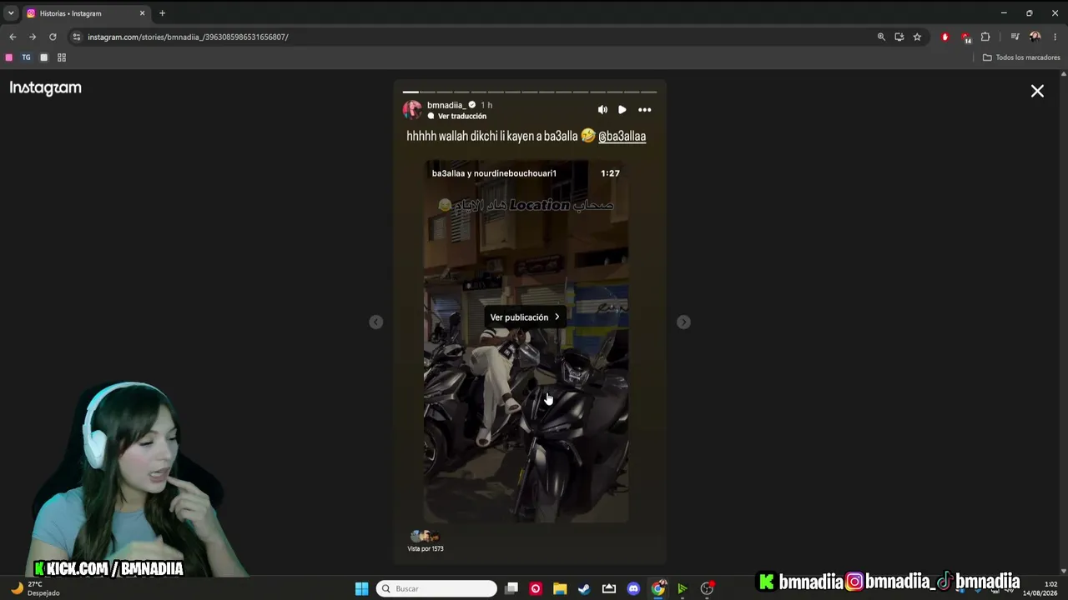Open the "Todos los marcadores" folder
Image resolution: width=1068 pixels, height=600 pixels.
1021,57
